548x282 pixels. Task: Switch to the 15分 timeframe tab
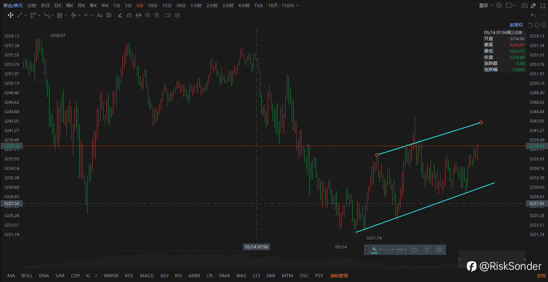point(167,6)
